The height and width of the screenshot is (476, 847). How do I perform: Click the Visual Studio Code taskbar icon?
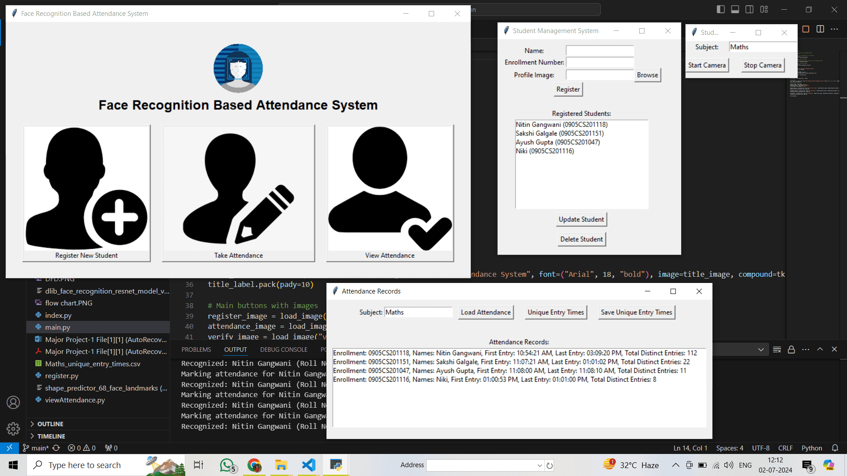tap(308, 465)
